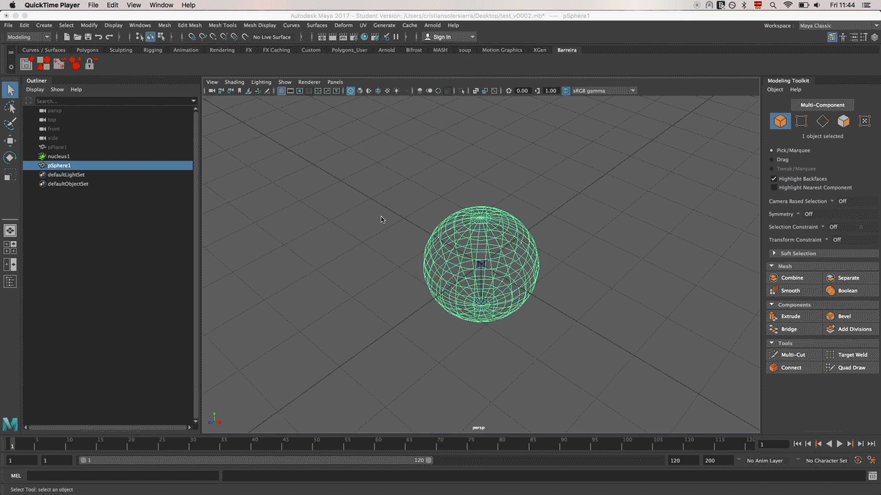Expand the Soft Selection section
The width and height of the screenshot is (881, 495).
pos(822,253)
